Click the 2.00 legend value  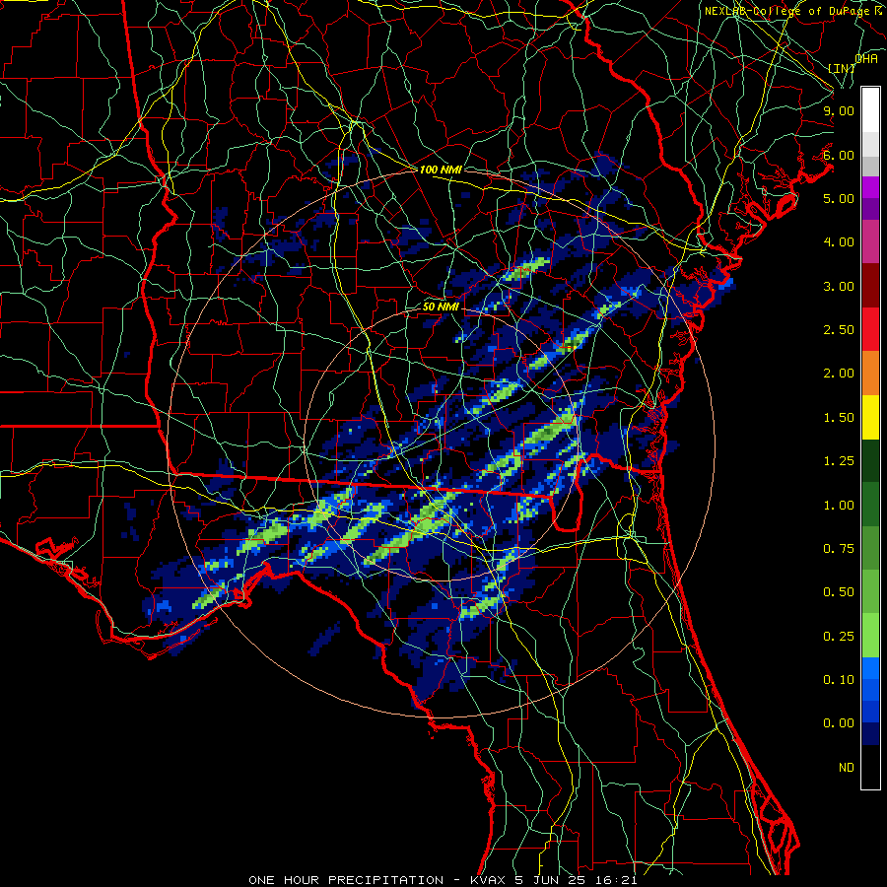pyautogui.click(x=839, y=374)
